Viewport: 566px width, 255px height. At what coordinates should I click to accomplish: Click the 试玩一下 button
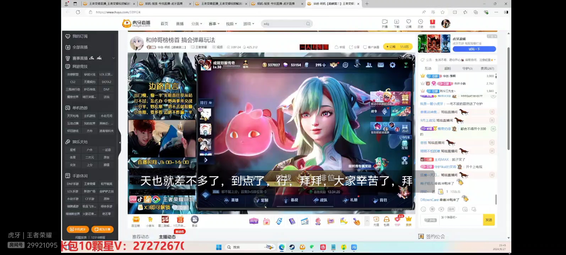pos(474,49)
